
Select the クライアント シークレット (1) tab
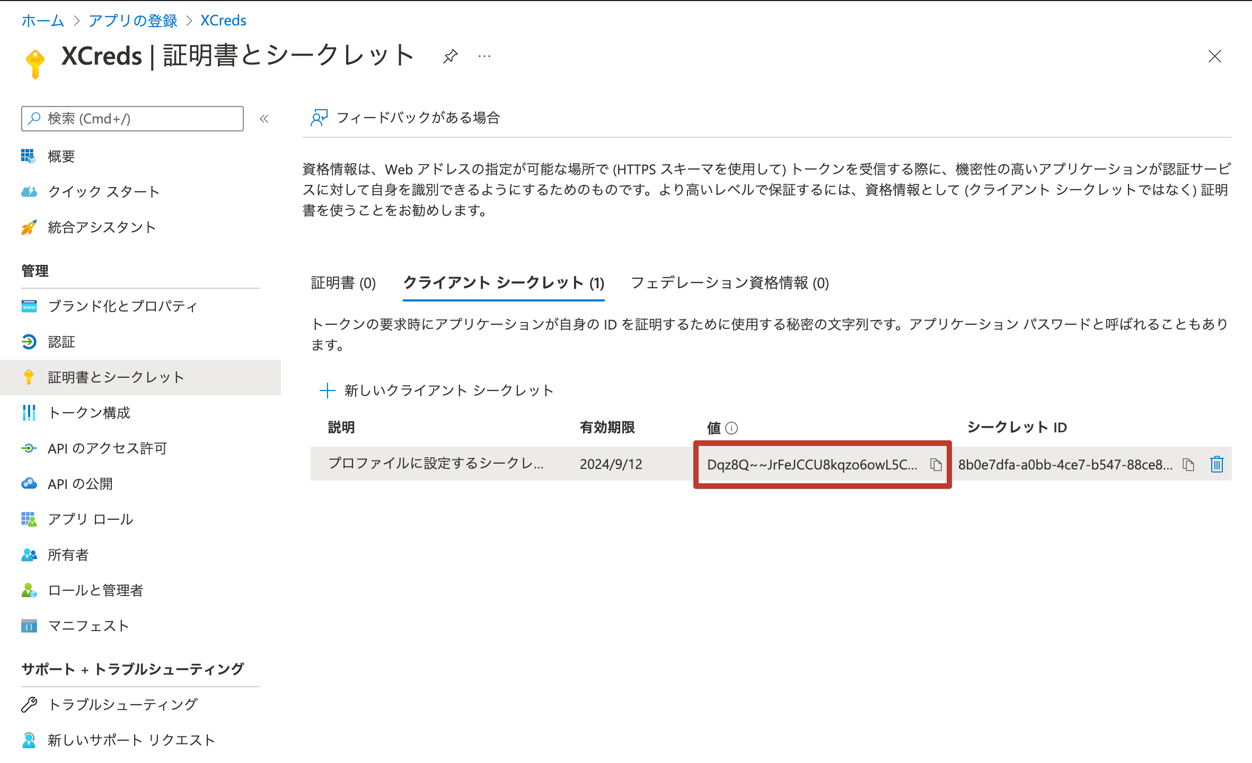(504, 283)
